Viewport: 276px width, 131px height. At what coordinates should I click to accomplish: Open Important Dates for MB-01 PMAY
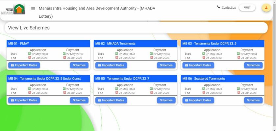click(24, 65)
